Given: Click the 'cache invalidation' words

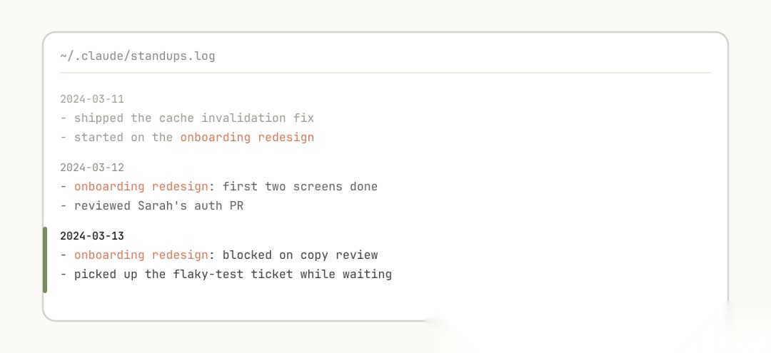Looking at the screenshot, I should (222, 118).
